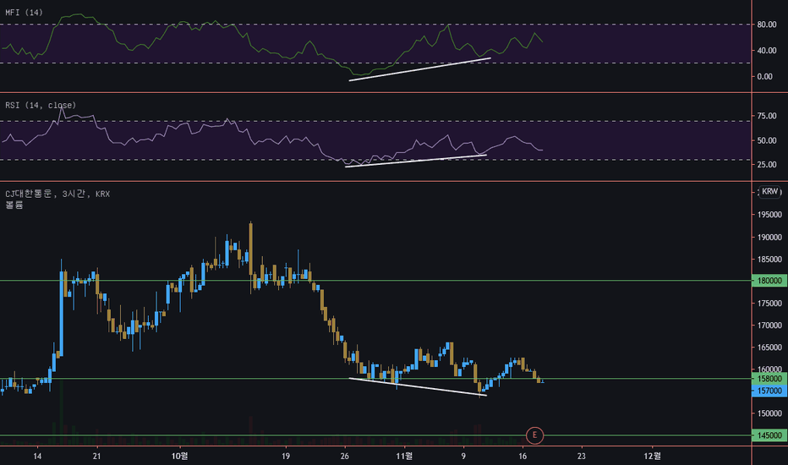
Task: Select the MFI (14) indicator label
Action: pyautogui.click(x=25, y=13)
